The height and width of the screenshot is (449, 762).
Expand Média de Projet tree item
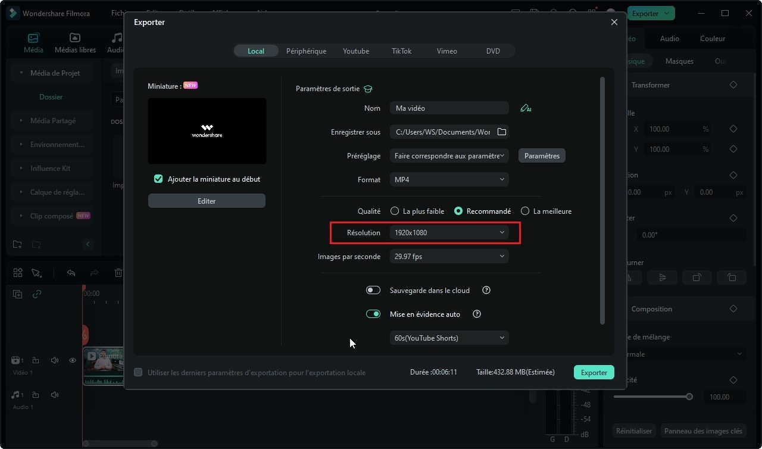[x=21, y=73]
